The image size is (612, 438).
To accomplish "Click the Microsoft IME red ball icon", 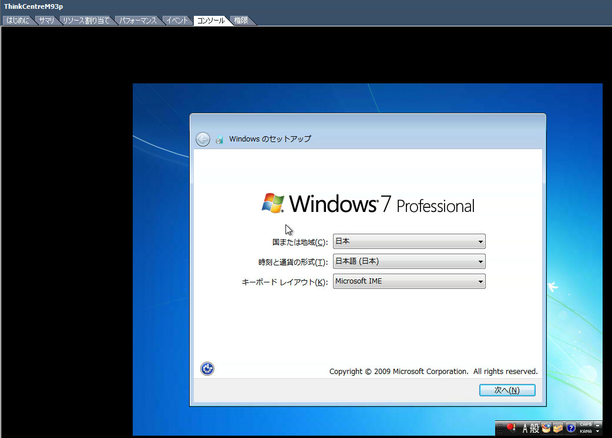I will 511,428.
